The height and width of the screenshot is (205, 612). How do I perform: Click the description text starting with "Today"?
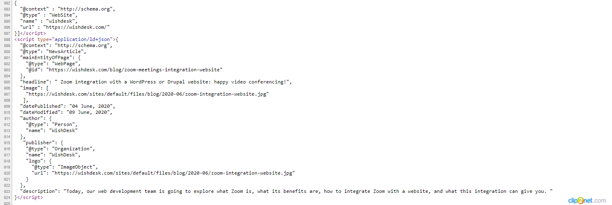(308, 191)
